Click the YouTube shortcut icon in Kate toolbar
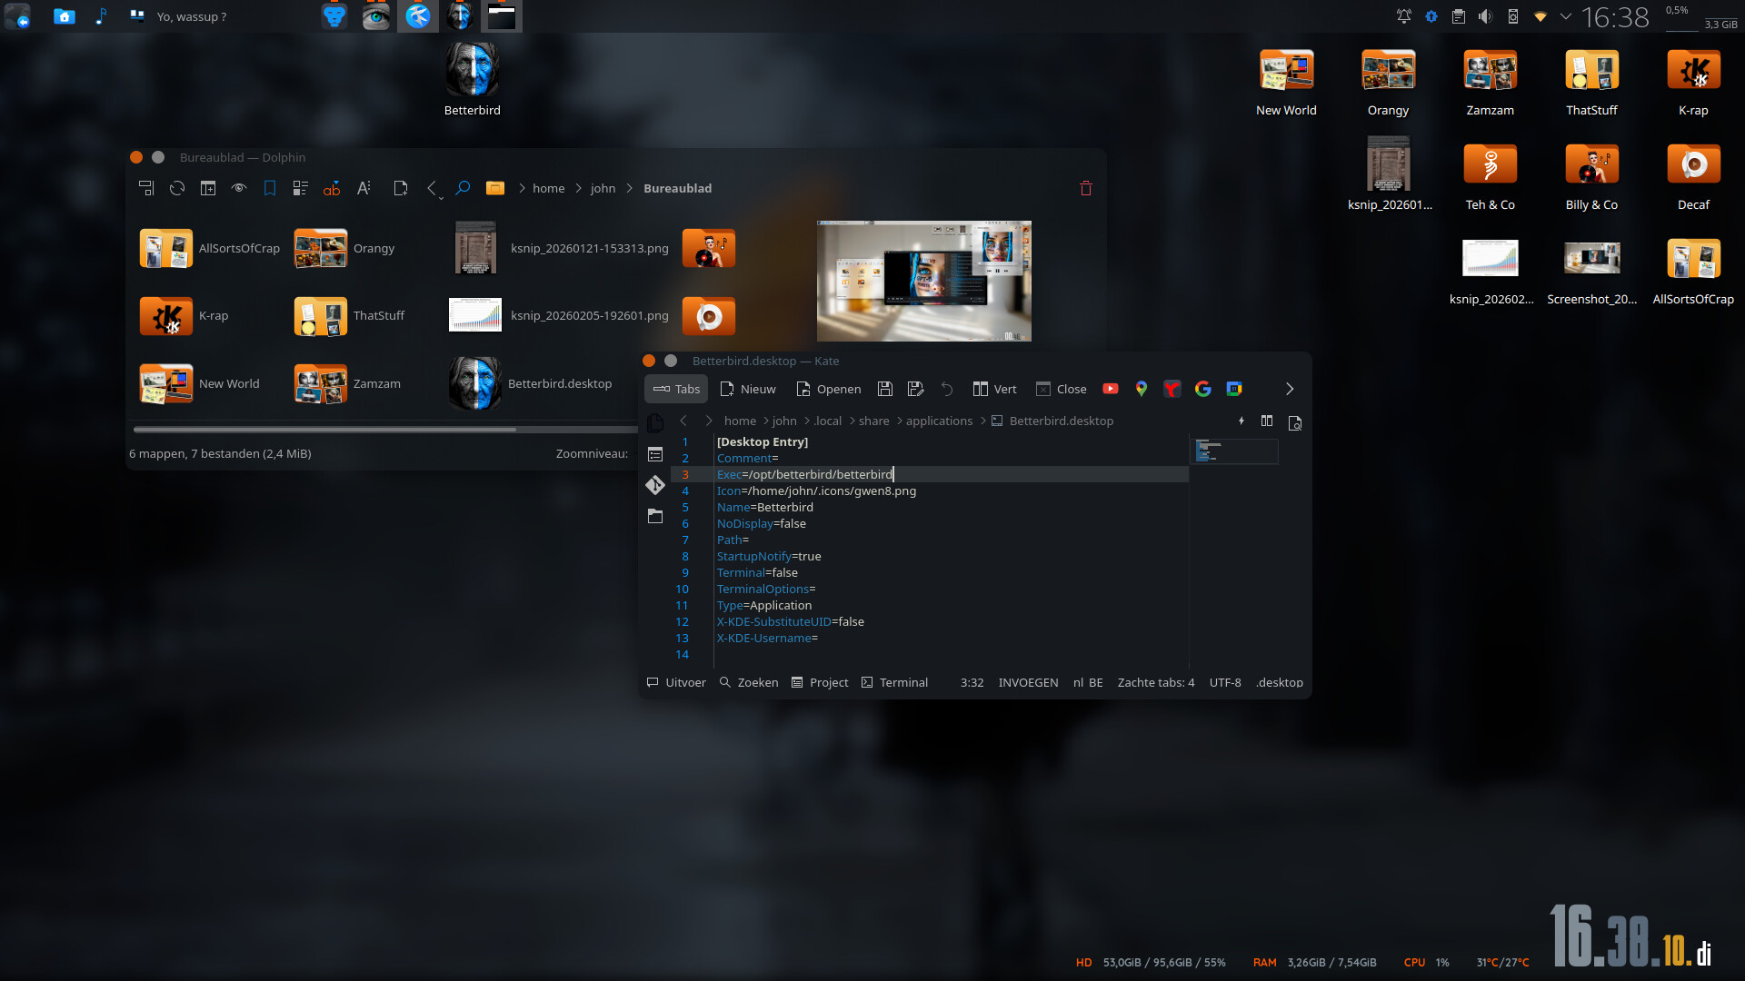1745x981 pixels. point(1111,389)
